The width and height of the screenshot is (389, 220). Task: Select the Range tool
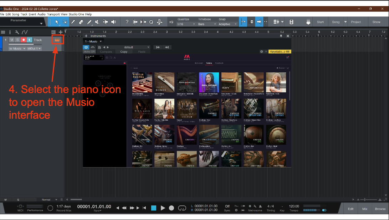[65, 22]
